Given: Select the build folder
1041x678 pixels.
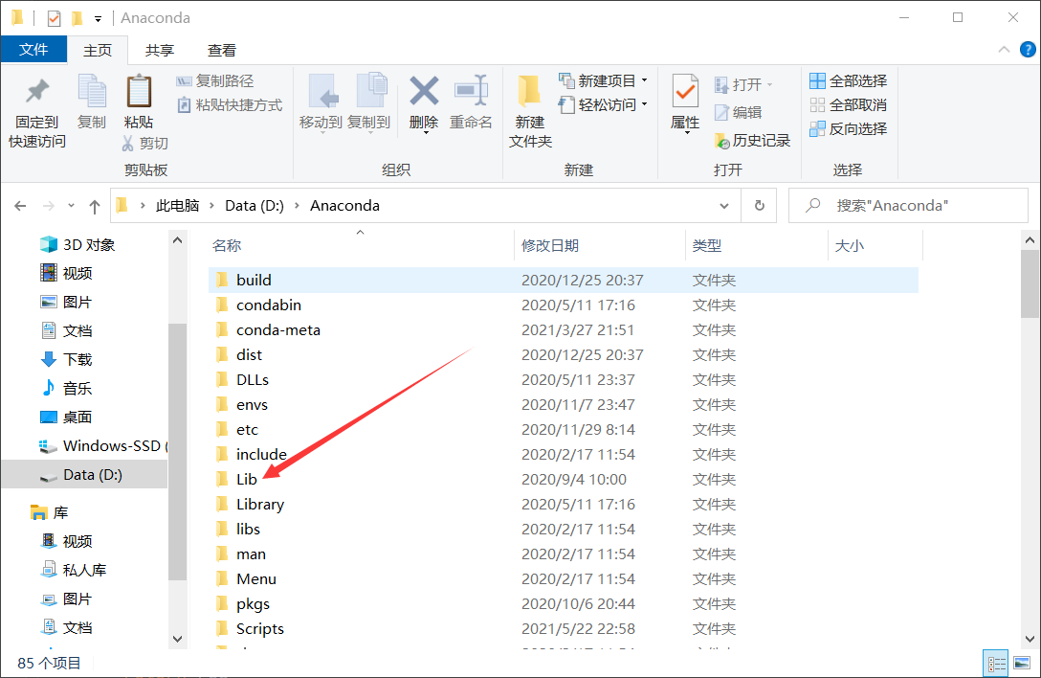Looking at the screenshot, I should [x=563, y=280].
